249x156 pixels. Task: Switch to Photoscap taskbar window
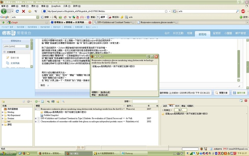click(x=134, y=154)
